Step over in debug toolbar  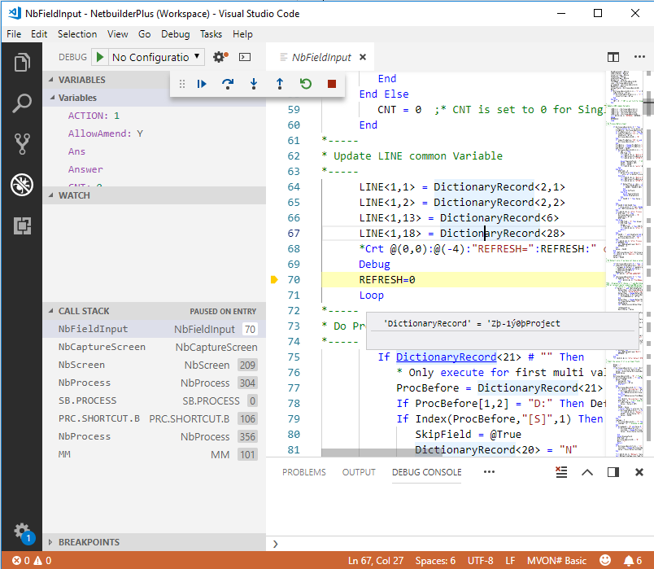click(228, 84)
